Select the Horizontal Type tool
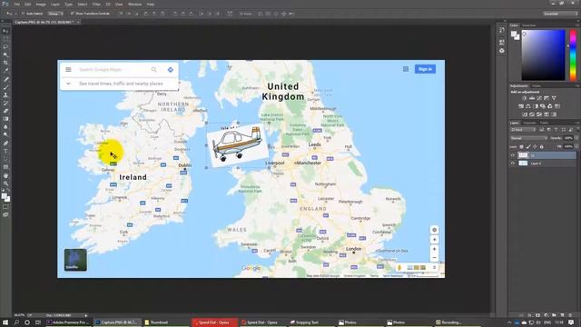 pyautogui.click(x=5, y=151)
